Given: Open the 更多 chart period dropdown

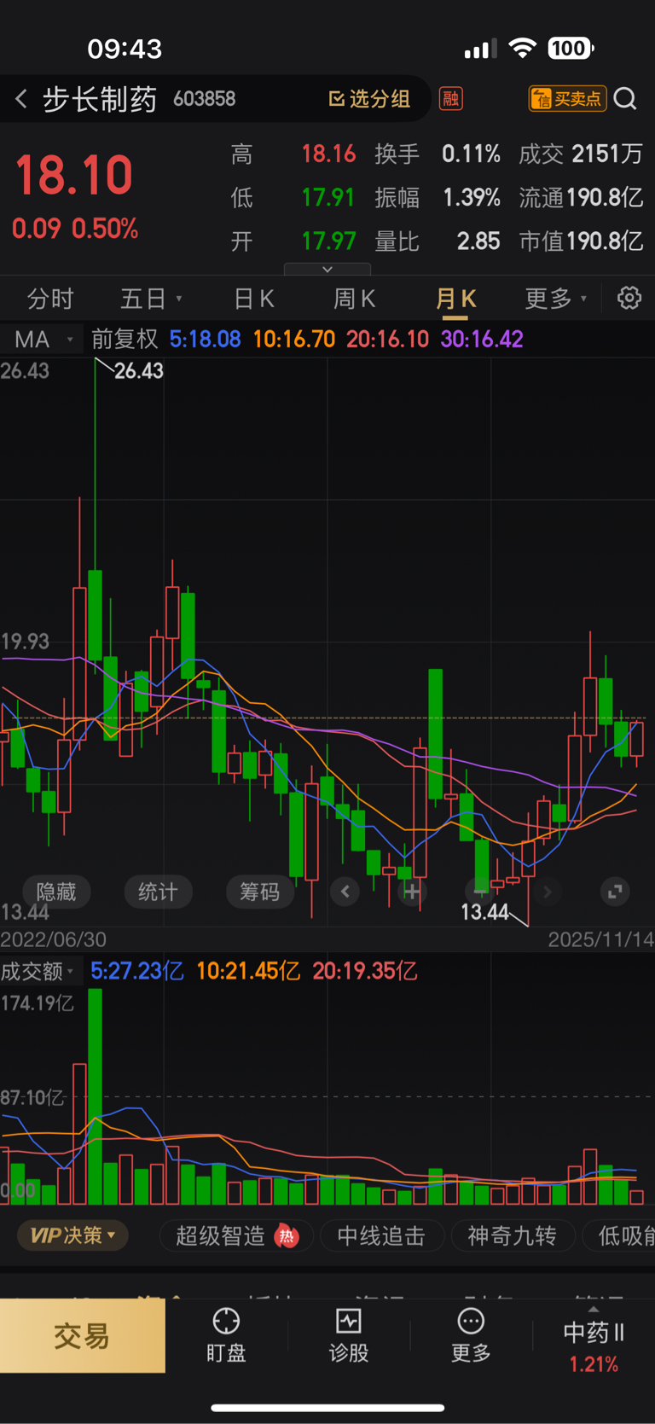Looking at the screenshot, I should (x=556, y=299).
